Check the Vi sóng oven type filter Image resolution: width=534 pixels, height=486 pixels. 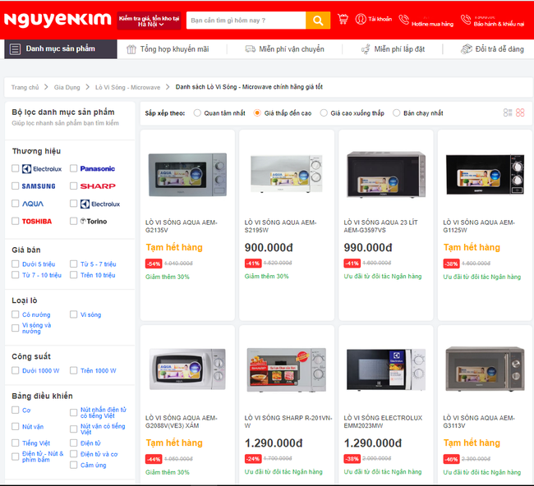(x=74, y=314)
